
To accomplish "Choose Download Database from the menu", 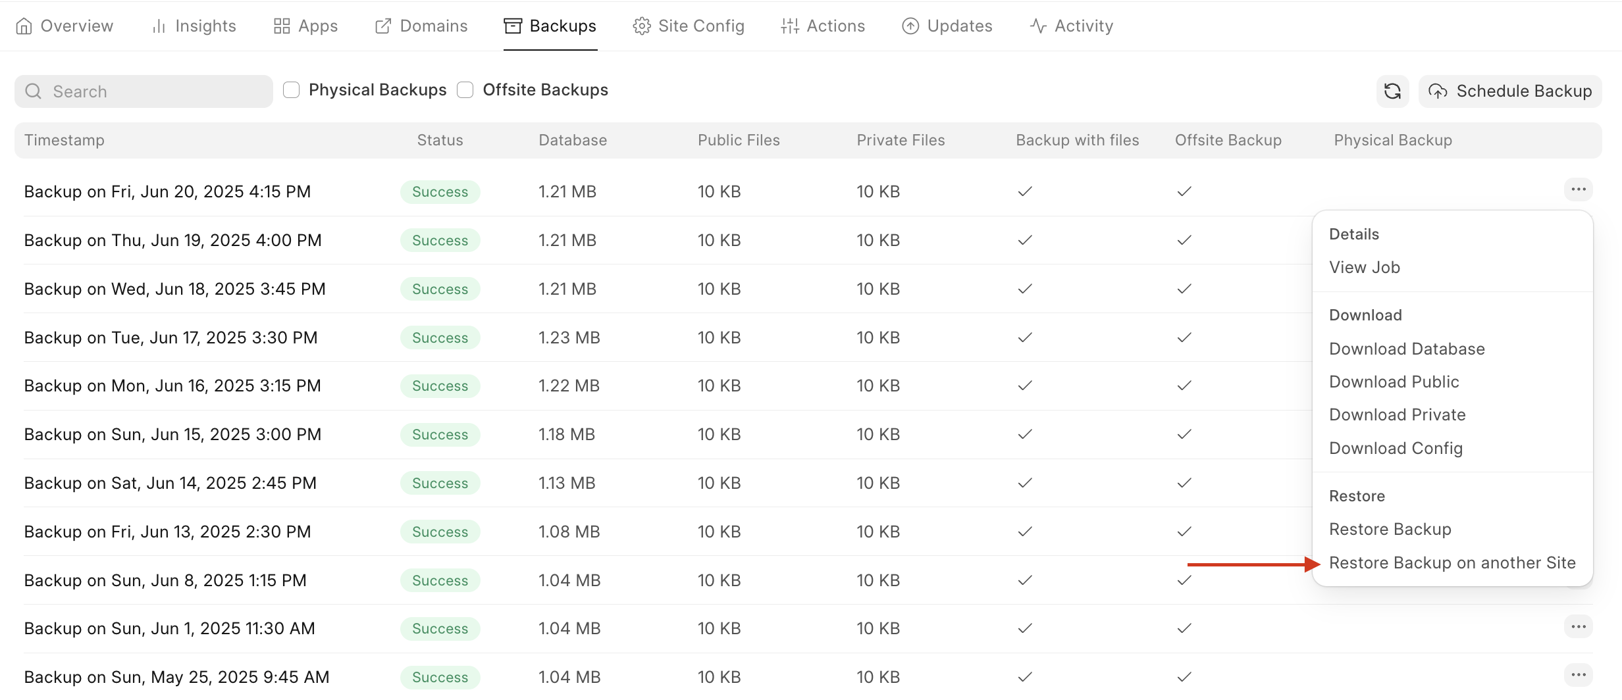I will coord(1407,349).
